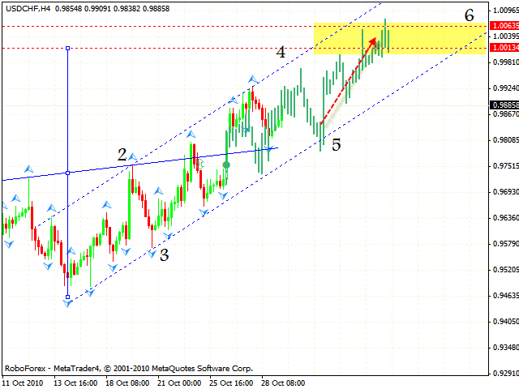This screenshot has width=519, height=389.
Task: Click the down fractal arrow below the lowest anchor
Action: coord(67,303)
